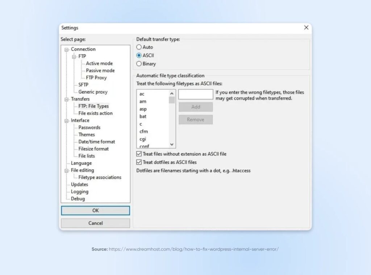The width and height of the screenshot is (371, 275).
Task: Click the filetype list scrollbar thumb
Action: coord(172,100)
